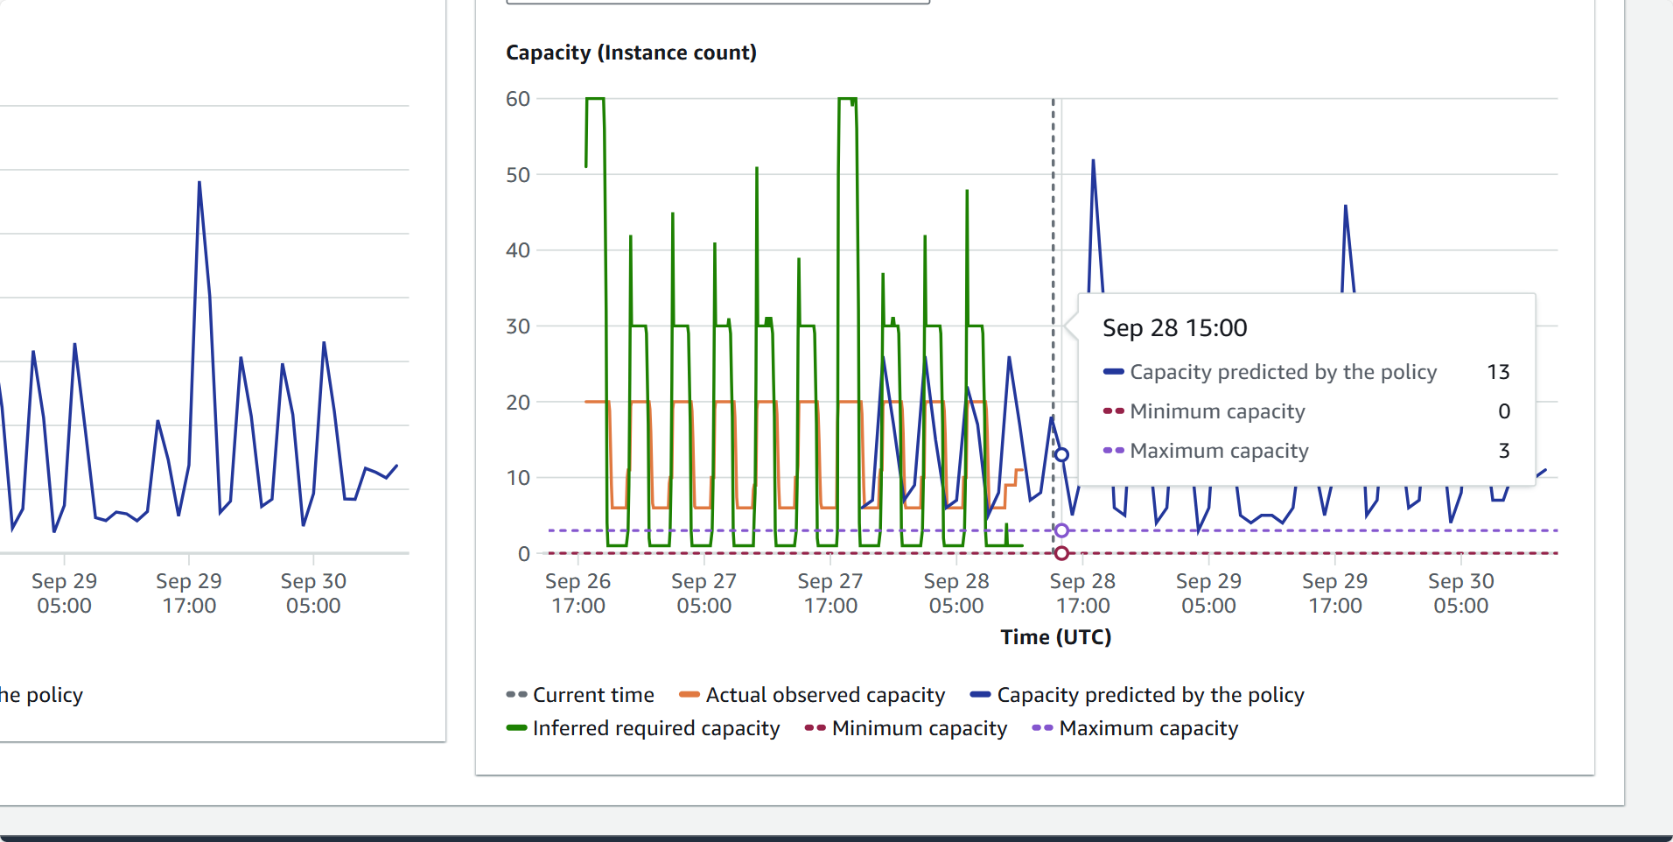
Task: Click the Time (UTC) axis title
Action: 1055,637
